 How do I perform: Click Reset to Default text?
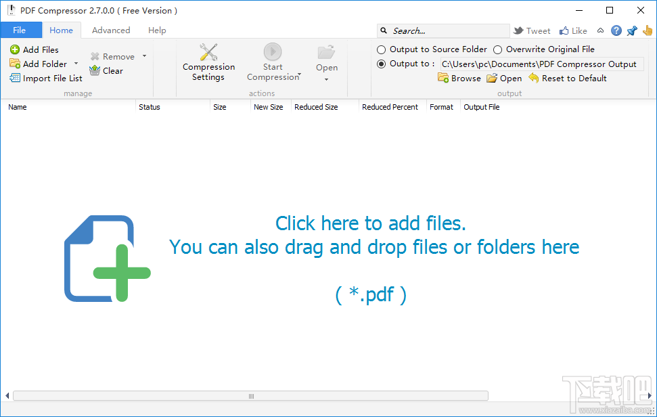(x=574, y=78)
